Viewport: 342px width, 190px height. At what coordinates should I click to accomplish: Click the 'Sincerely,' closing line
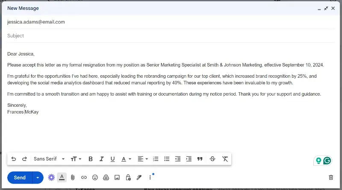(x=17, y=105)
